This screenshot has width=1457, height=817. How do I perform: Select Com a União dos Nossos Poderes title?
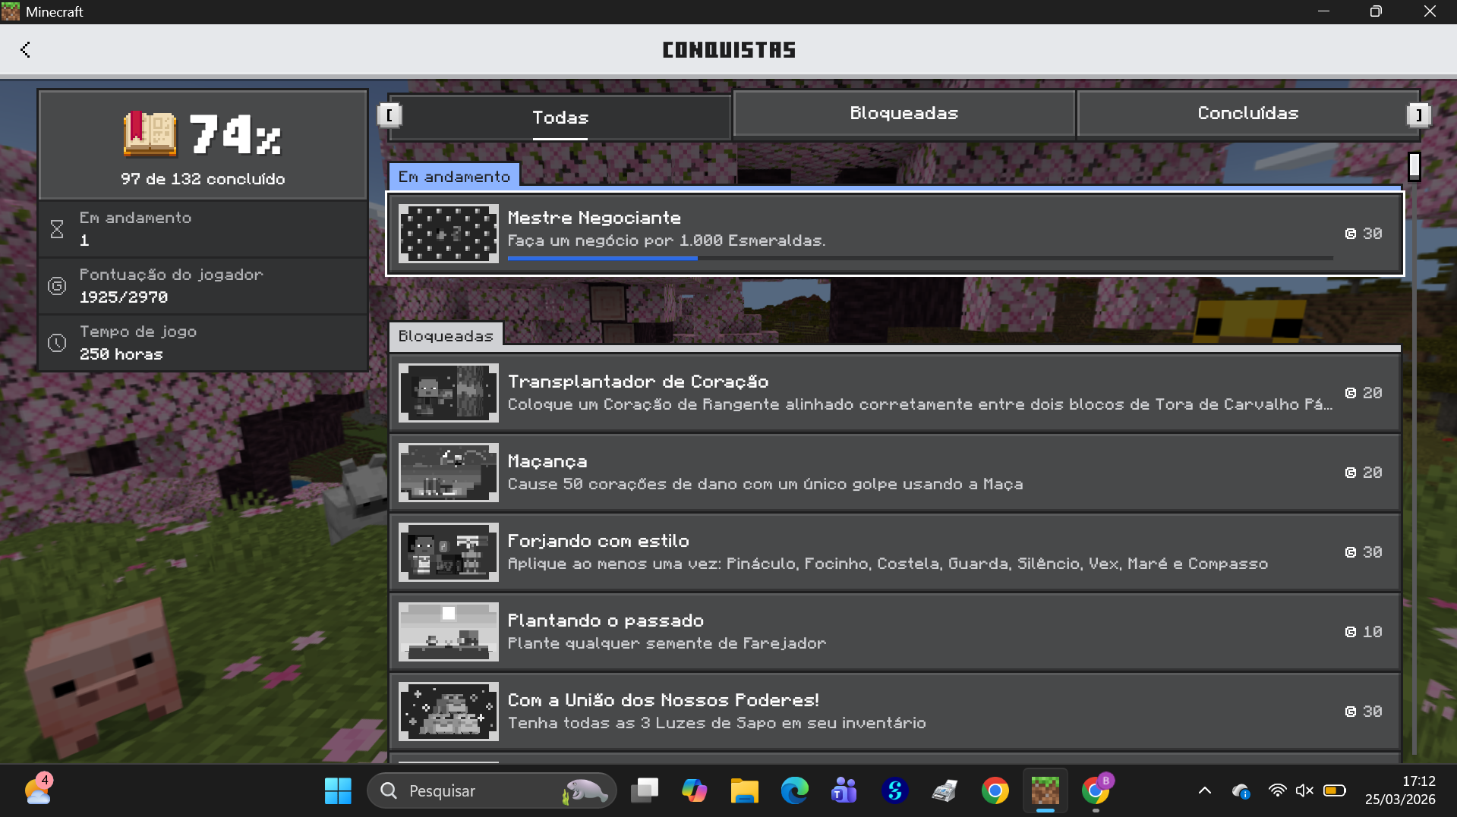(663, 700)
